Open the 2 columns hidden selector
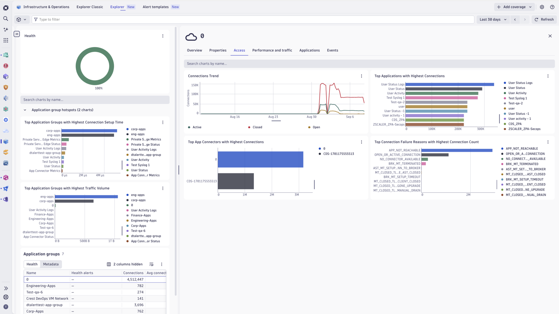The width and height of the screenshot is (559, 314). 125,264
